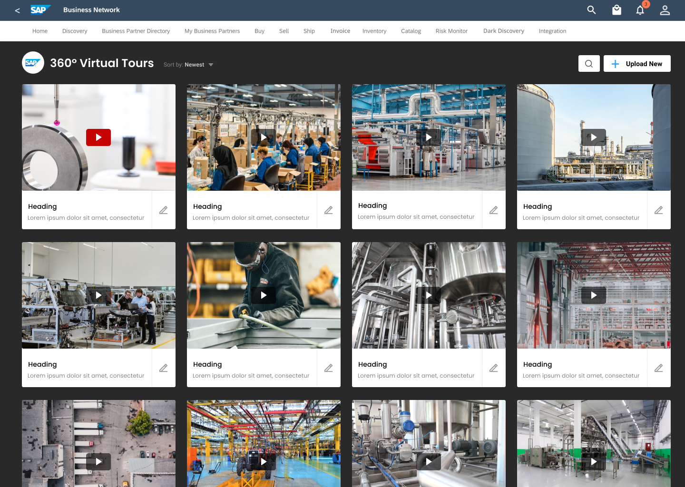Edit the engineers with laptop card
This screenshot has width=685, height=487.
click(164, 368)
